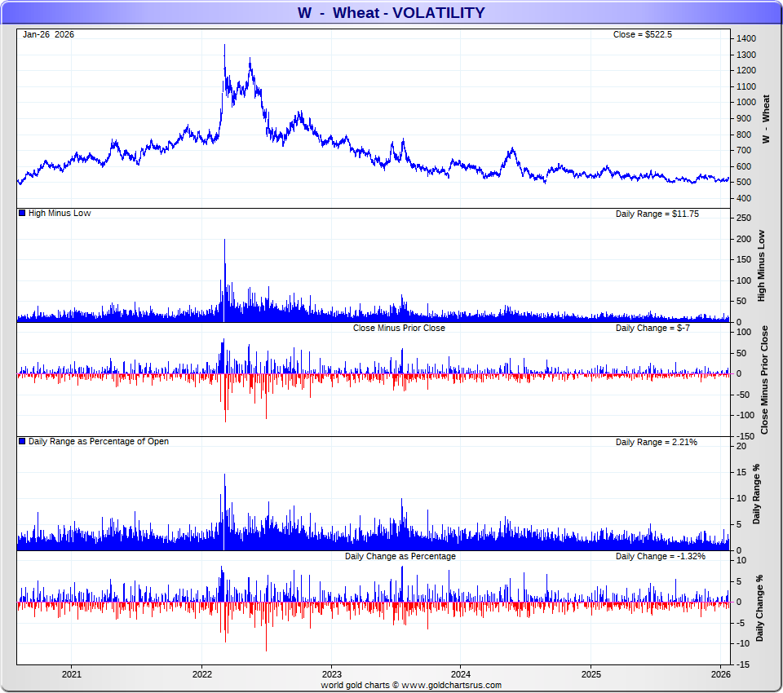Click the 2021 label on the time axis
Screen dimensions: 783x693
[72, 674]
